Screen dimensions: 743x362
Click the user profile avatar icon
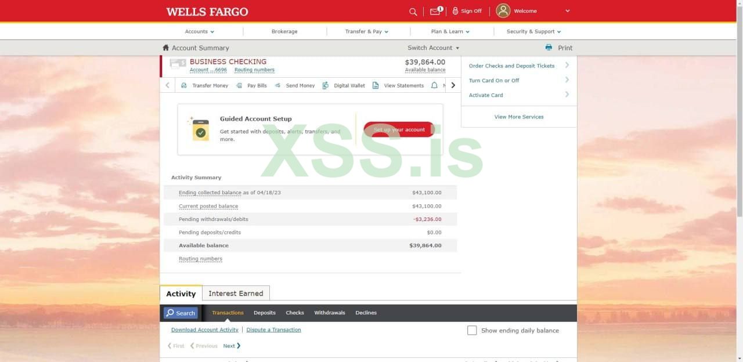[503, 10]
